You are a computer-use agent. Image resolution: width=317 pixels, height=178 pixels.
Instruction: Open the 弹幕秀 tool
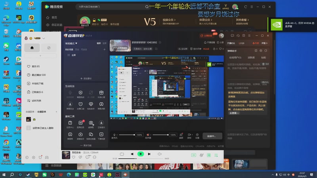tap(70, 136)
